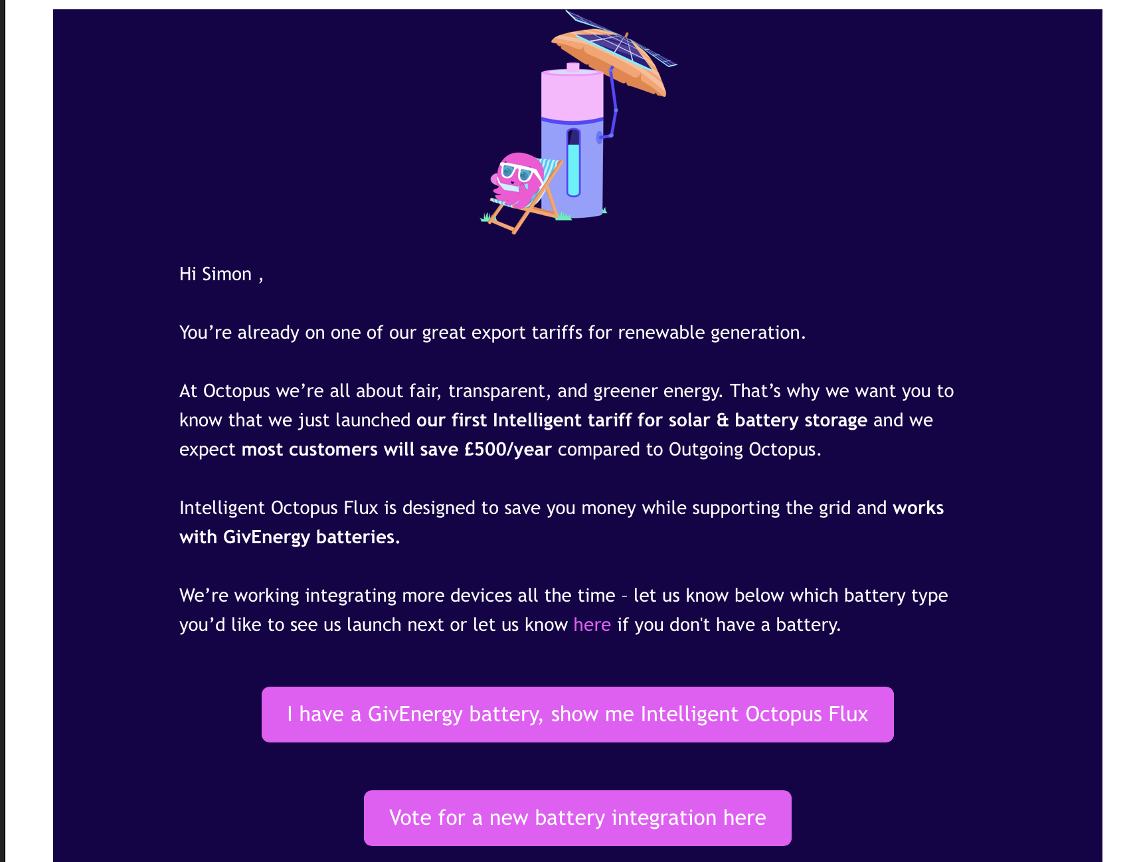The image size is (1133, 862).
Task: Click bold 'with GivEnergy batteries.' text
Action: [x=290, y=537]
